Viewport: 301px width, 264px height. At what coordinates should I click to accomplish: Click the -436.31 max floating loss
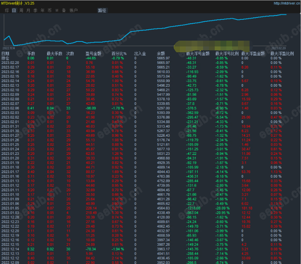pos(192,177)
